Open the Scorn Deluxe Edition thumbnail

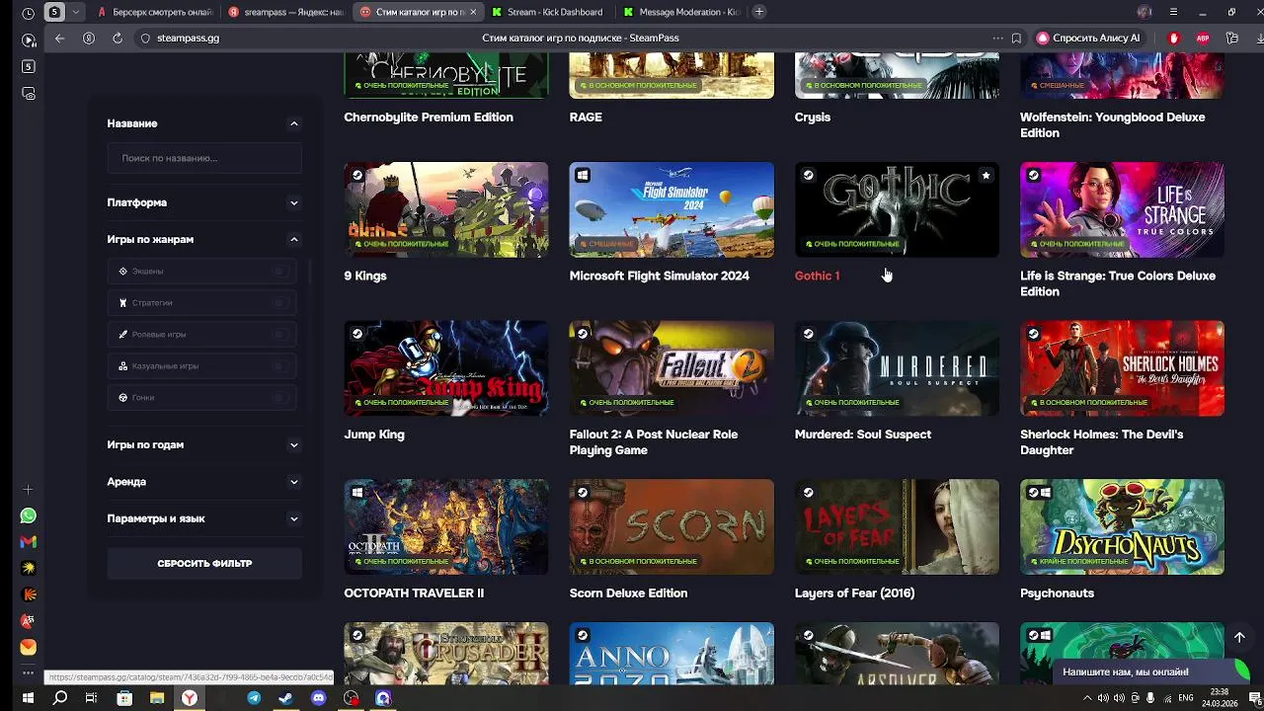pyautogui.click(x=671, y=526)
